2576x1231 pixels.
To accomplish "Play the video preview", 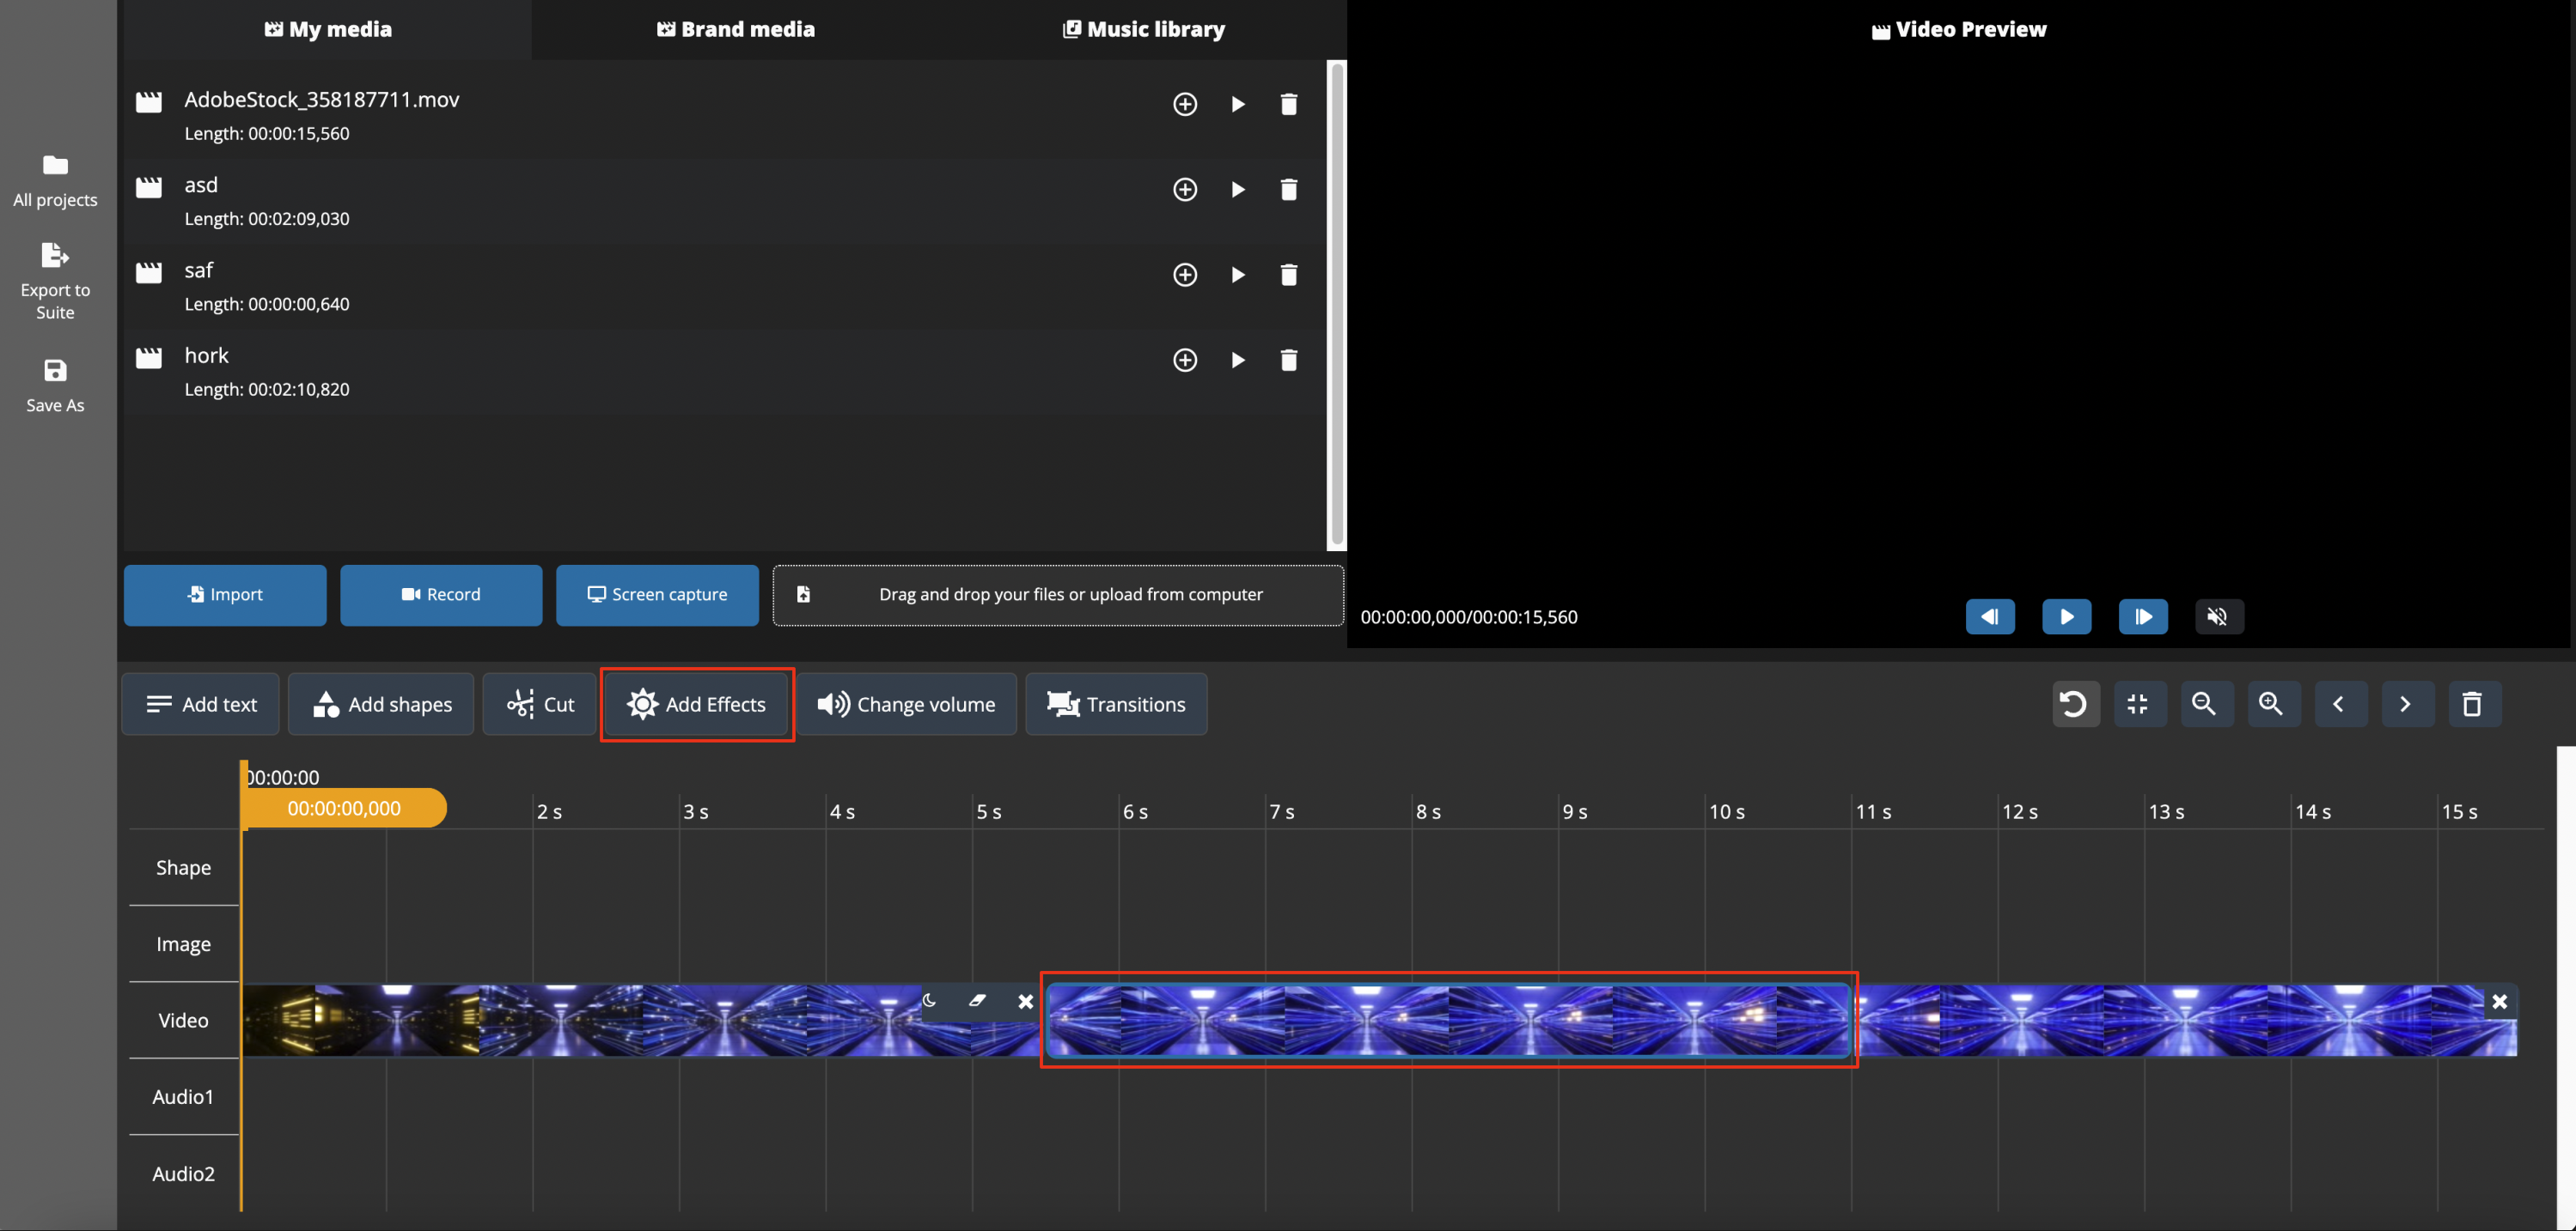I will point(2066,616).
